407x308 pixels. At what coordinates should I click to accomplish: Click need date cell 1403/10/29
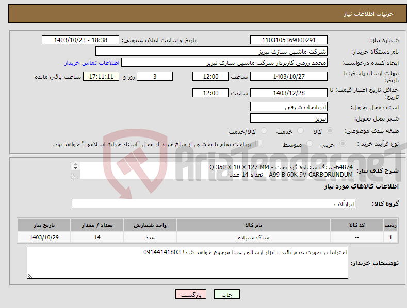coord(44,237)
